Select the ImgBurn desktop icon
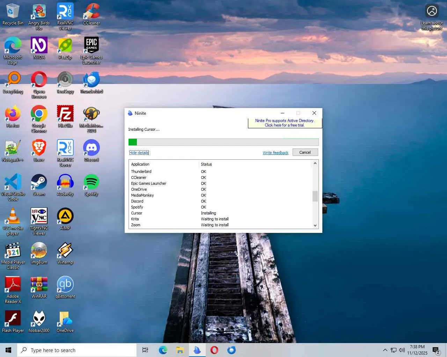Screen dimensions: 447x357 (39, 253)
